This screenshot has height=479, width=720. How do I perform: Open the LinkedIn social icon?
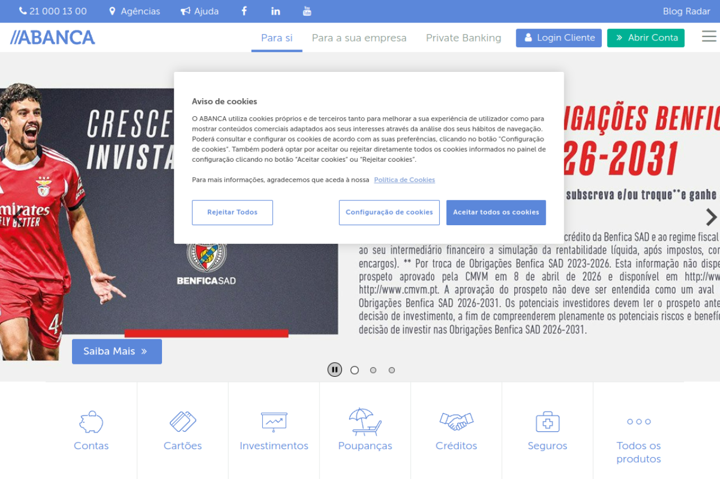click(276, 11)
